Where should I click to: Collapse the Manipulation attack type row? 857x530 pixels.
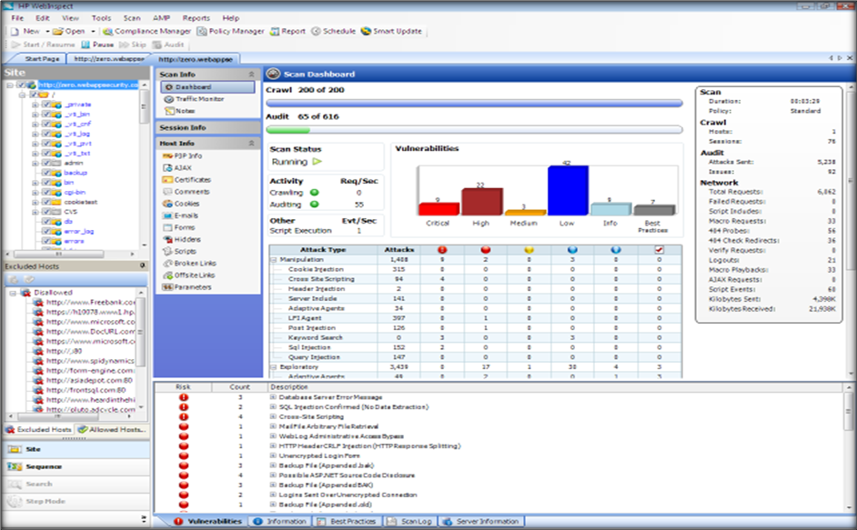tap(274, 259)
